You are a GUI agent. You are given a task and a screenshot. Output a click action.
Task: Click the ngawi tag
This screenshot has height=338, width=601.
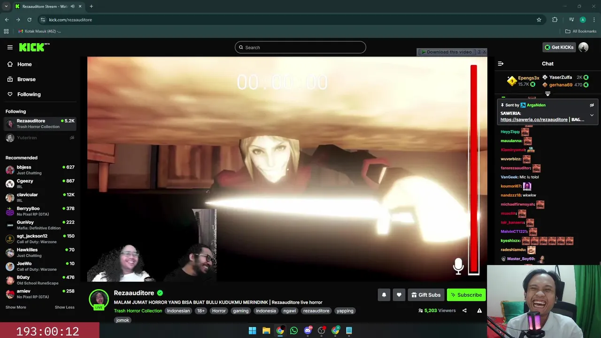(290, 311)
